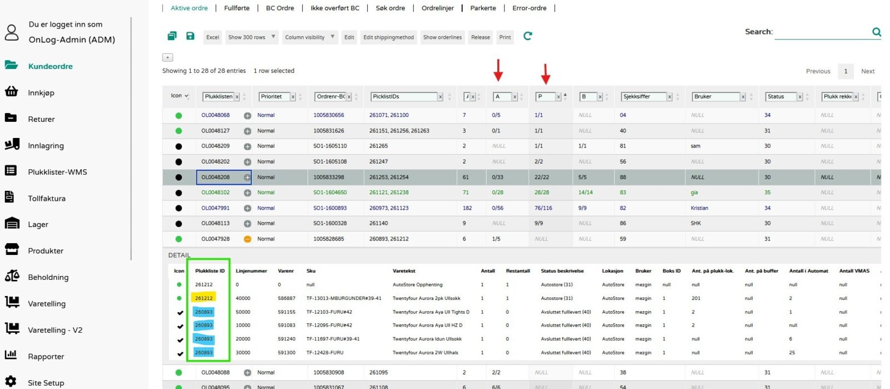
Task: Open Rapporter chart icon in sidebar
Action: 11,356
